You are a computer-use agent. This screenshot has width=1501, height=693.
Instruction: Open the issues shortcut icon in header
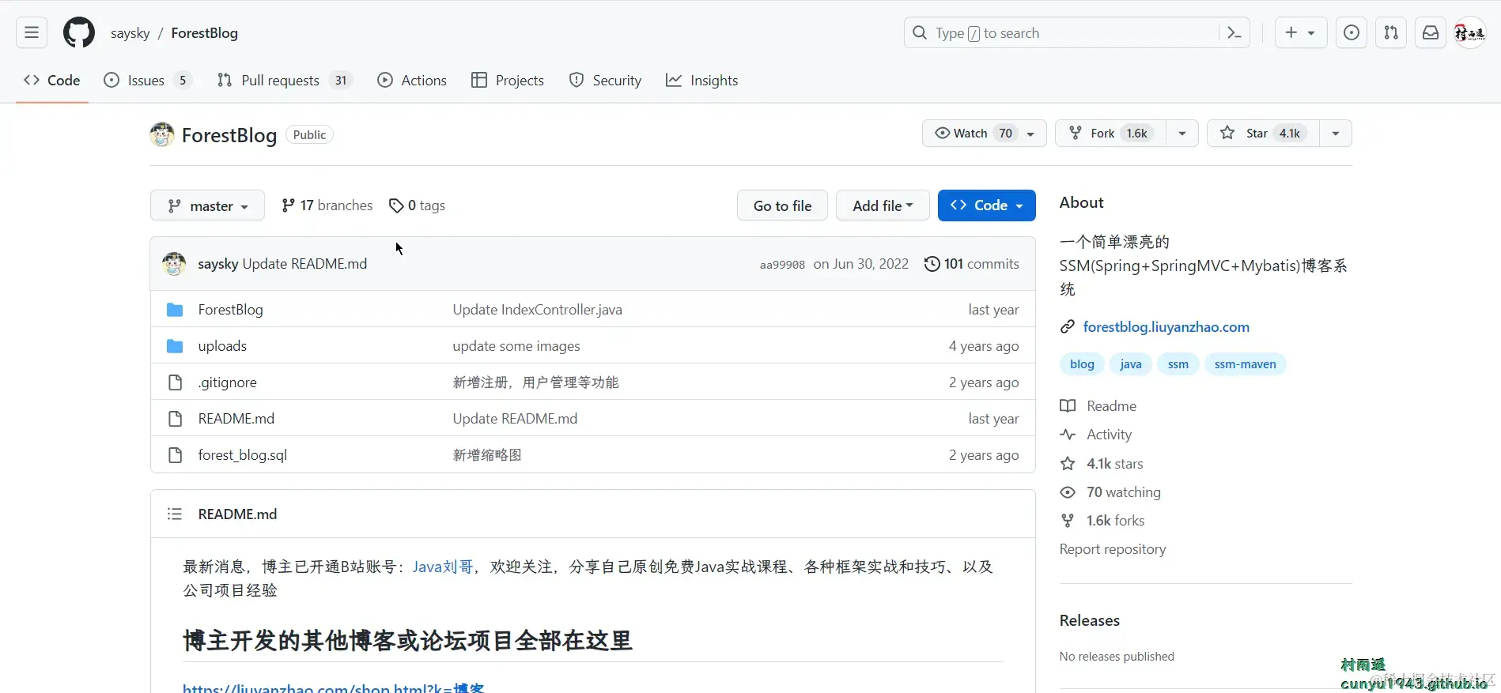(1352, 32)
